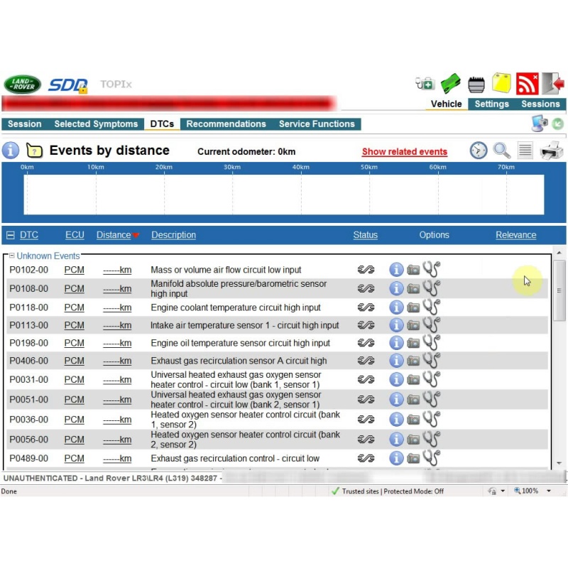Sort by Distance column header

click(x=114, y=235)
